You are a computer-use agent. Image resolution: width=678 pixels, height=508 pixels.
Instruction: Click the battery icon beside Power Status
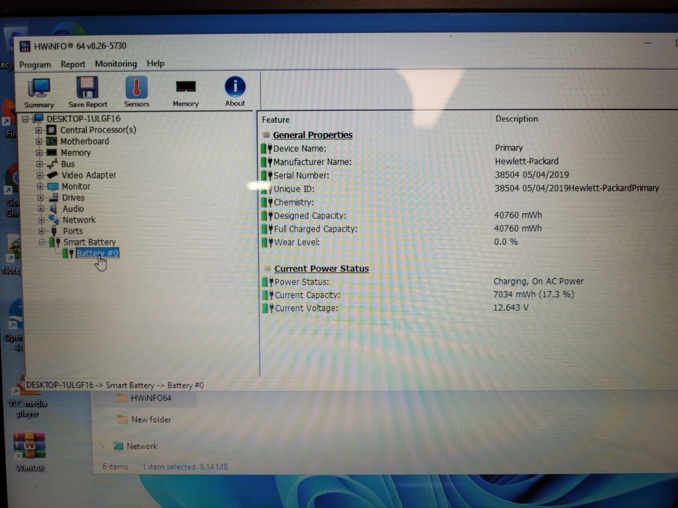(x=268, y=282)
